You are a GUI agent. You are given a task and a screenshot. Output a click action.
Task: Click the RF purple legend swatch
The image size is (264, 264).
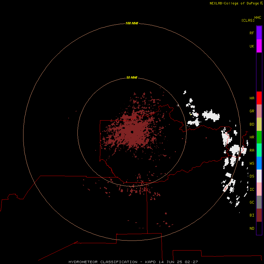click(259, 33)
